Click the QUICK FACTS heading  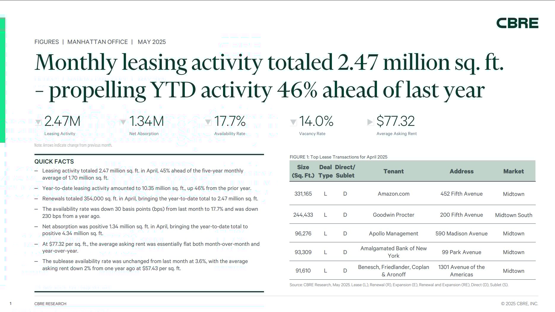pos(54,161)
